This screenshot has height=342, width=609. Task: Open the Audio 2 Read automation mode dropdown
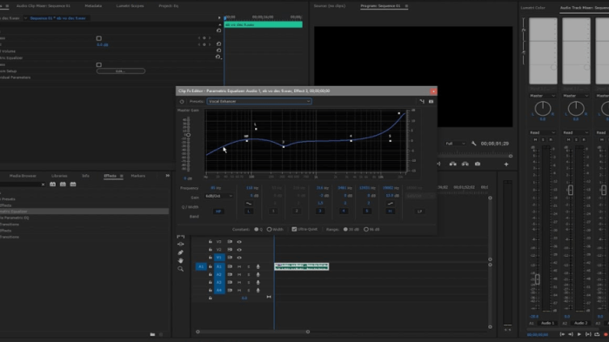(x=576, y=132)
